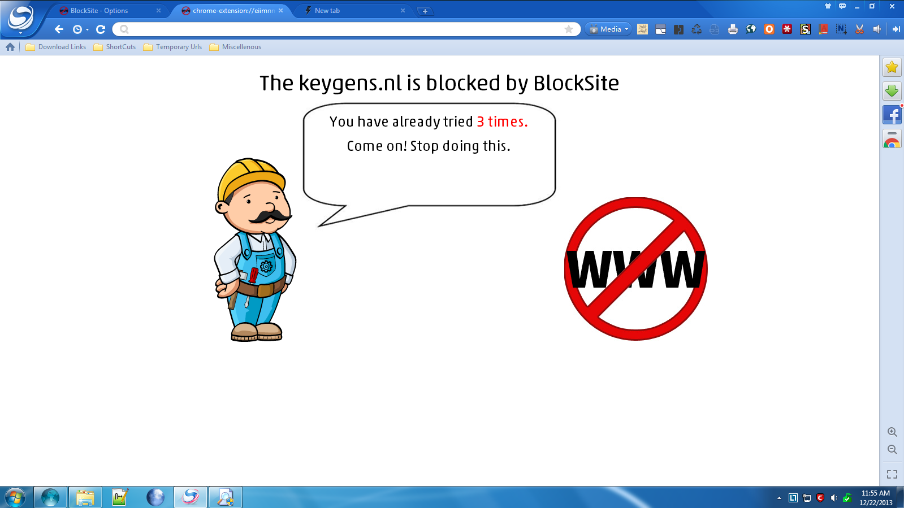Screen dimensions: 904x508
Task: Open the browsing history clock dropdown
Action: 81,29
